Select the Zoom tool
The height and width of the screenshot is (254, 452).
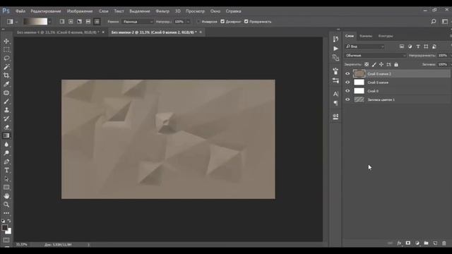point(6,205)
